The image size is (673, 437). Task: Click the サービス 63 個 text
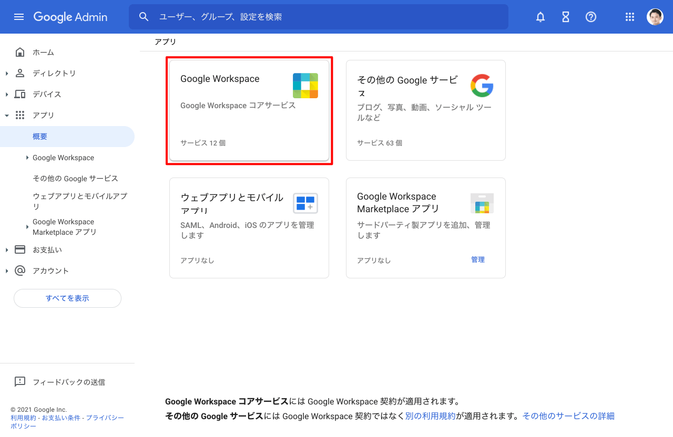click(x=380, y=143)
